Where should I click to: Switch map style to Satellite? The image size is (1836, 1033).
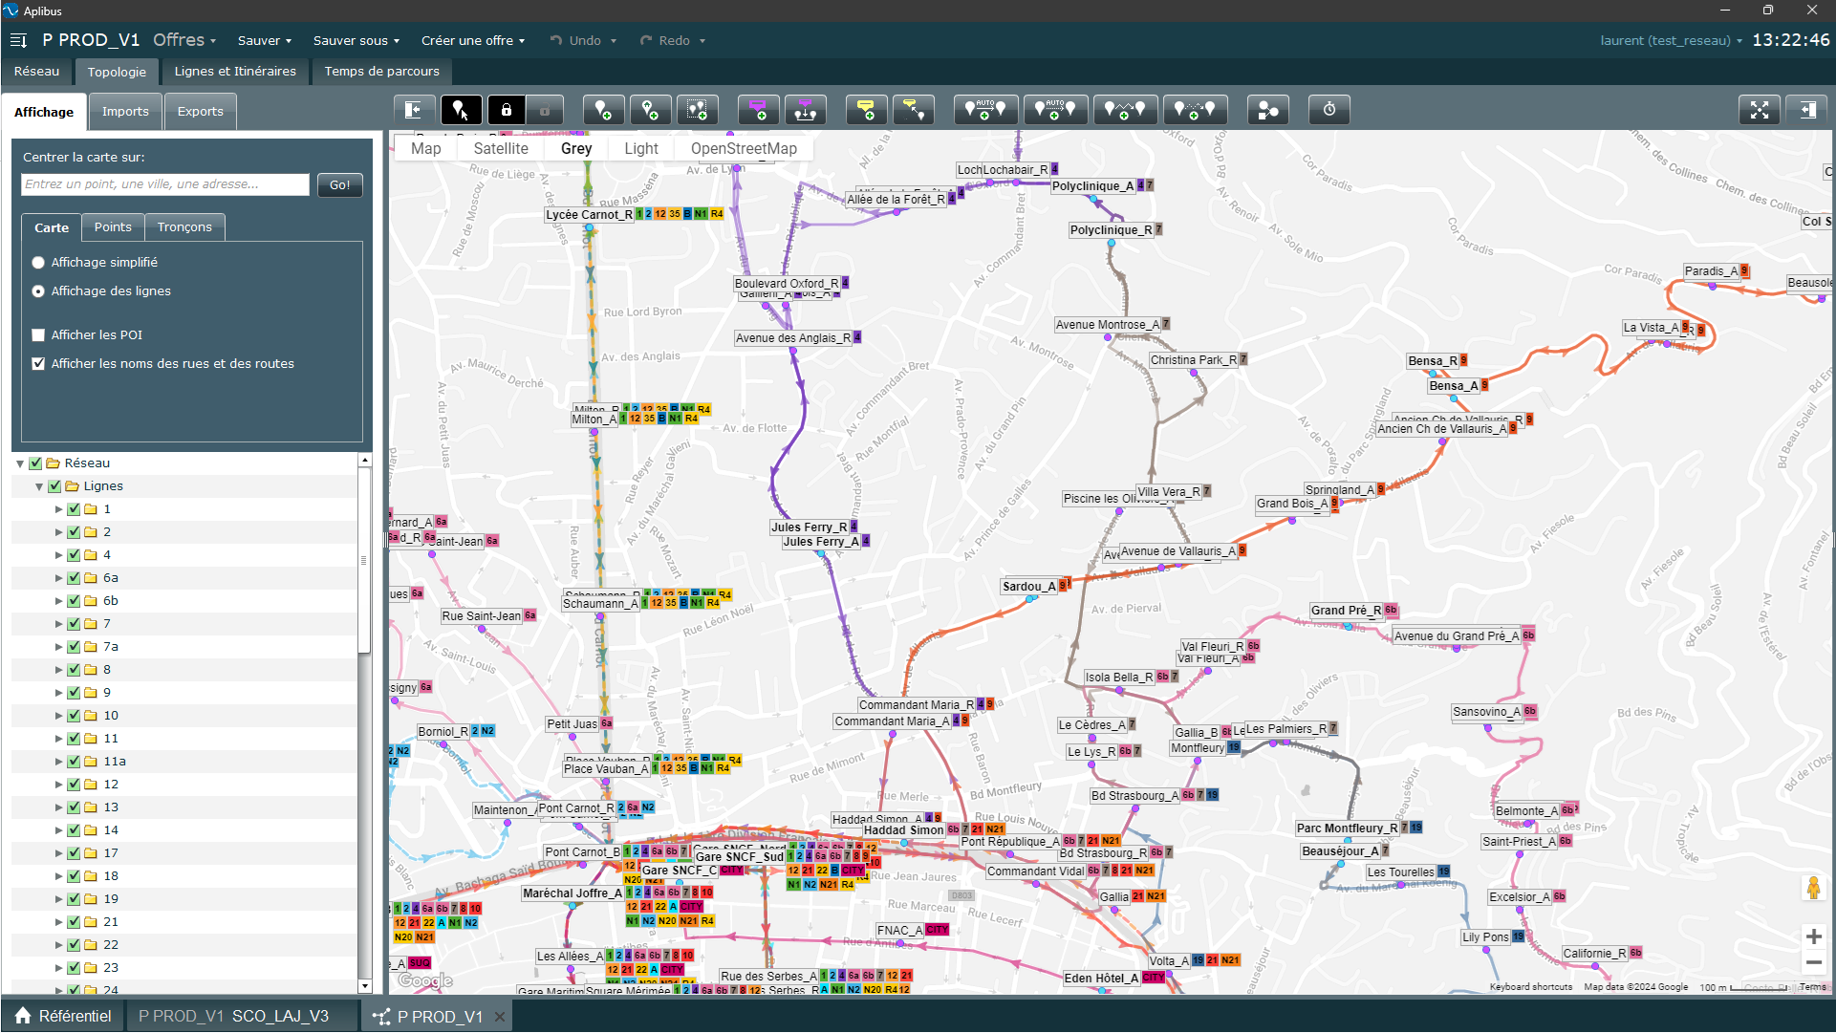500,149
